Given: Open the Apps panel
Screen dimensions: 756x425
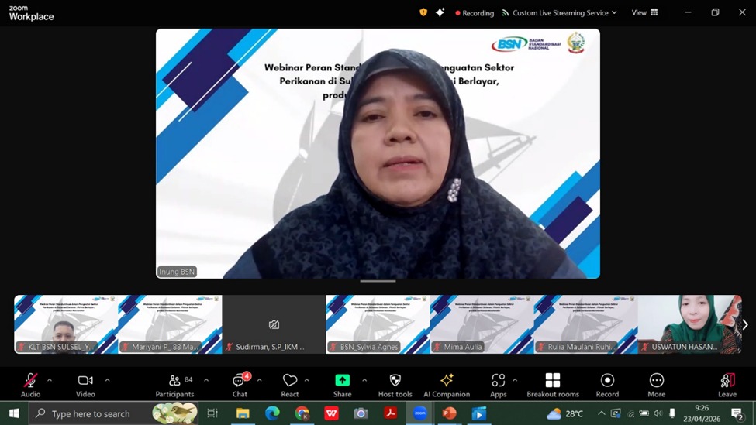Looking at the screenshot, I should click(x=498, y=384).
